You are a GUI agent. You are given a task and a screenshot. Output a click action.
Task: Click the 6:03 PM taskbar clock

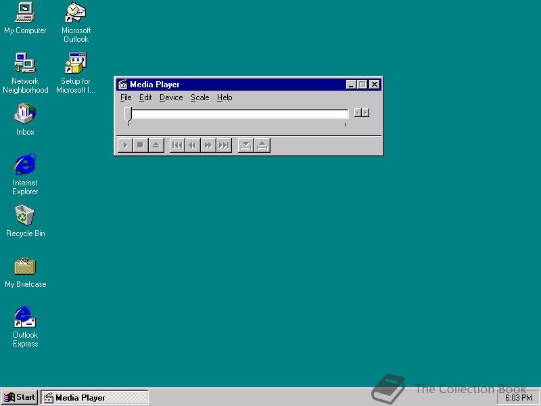(518, 398)
